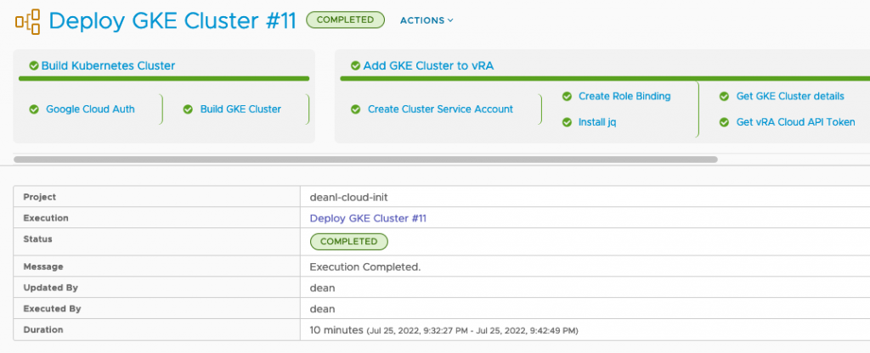
Task: Open the Build GKE Cluster task
Action: pyautogui.click(x=240, y=109)
